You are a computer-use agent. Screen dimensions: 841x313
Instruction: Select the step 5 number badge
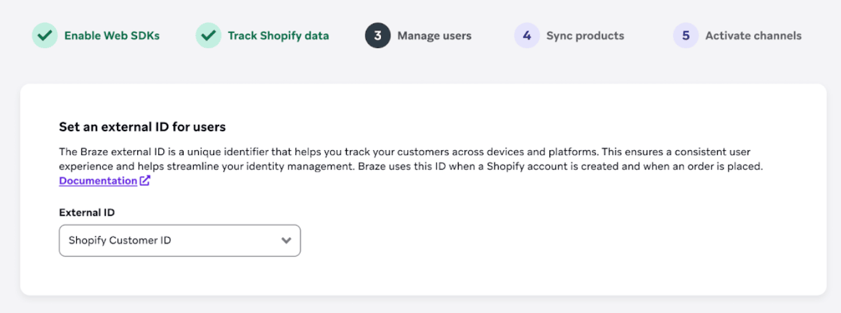point(685,36)
